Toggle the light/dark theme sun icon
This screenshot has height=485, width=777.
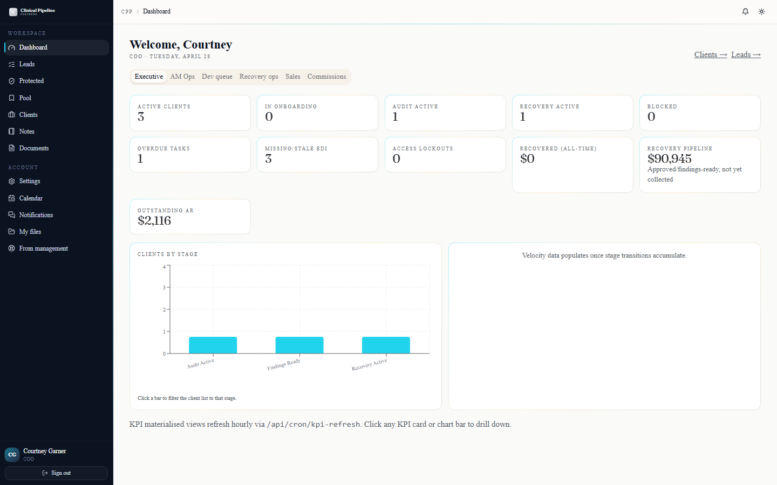(761, 11)
